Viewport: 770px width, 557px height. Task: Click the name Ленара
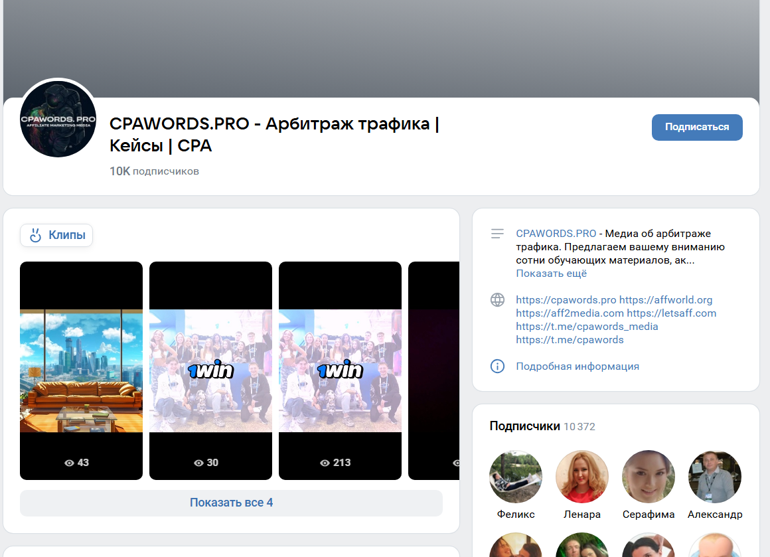tap(582, 515)
